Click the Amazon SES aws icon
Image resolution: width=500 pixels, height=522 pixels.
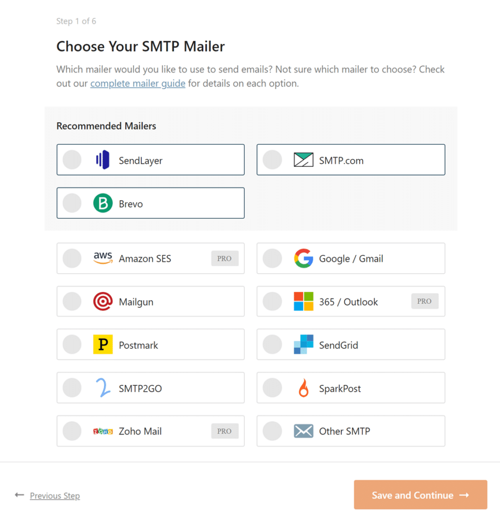(103, 258)
